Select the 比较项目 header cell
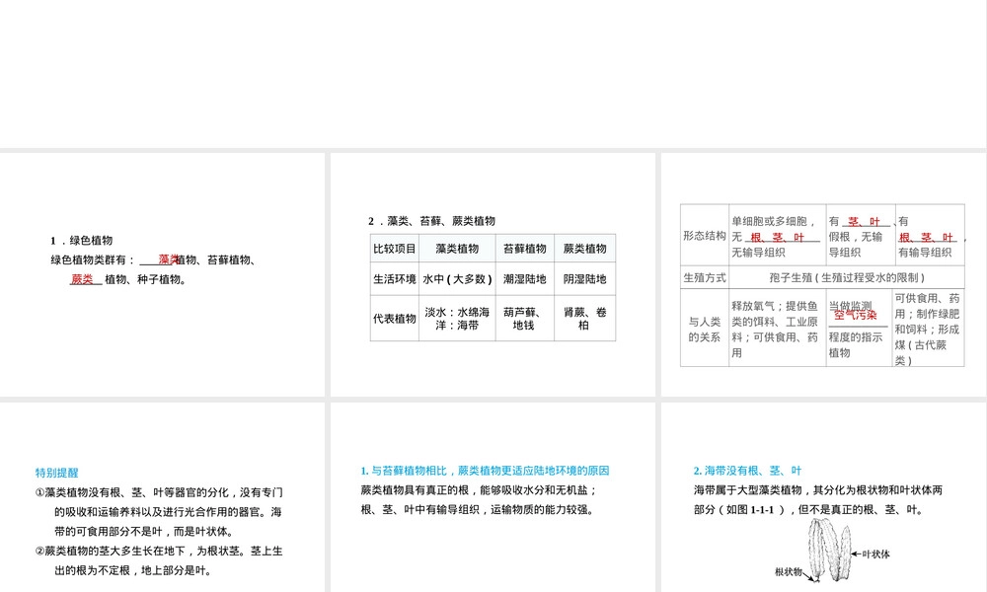Viewport: 987px width, 592px height. (x=395, y=249)
